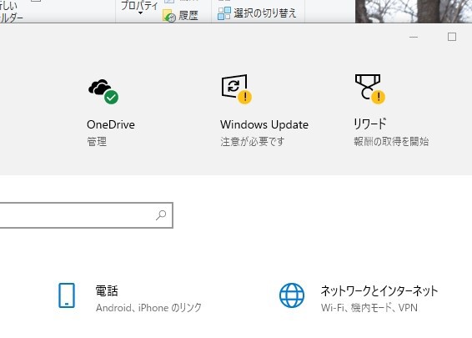
Task: Maximize the Settings window
Action: point(452,37)
